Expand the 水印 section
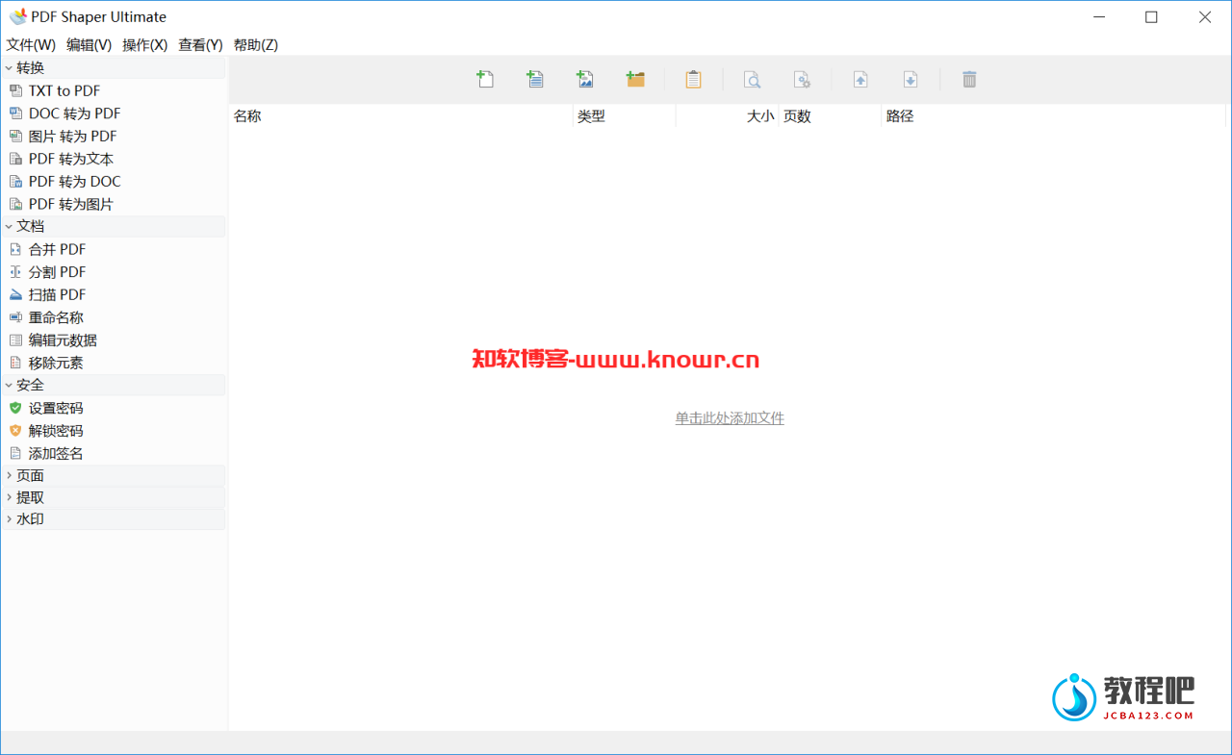This screenshot has width=1232, height=755. [x=10, y=519]
